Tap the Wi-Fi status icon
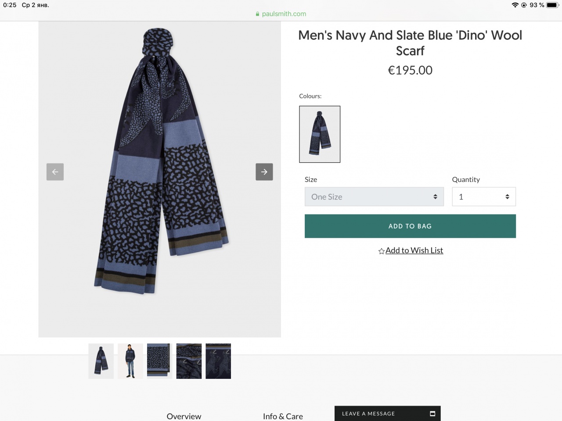 (x=515, y=5)
